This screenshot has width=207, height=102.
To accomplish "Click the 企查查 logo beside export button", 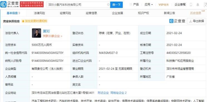I will (177, 21).
